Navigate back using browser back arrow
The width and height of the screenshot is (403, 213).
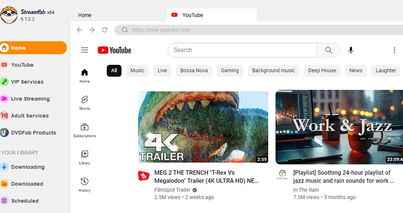[x=80, y=30]
